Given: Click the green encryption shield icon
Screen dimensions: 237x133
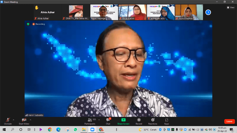Looking at the screenshot, I should click(28, 24).
